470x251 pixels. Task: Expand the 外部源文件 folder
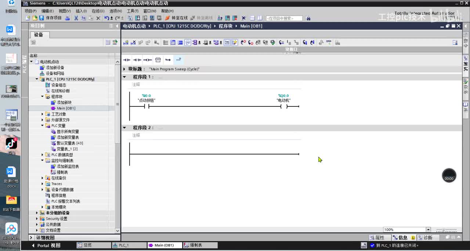click(43, 120)
